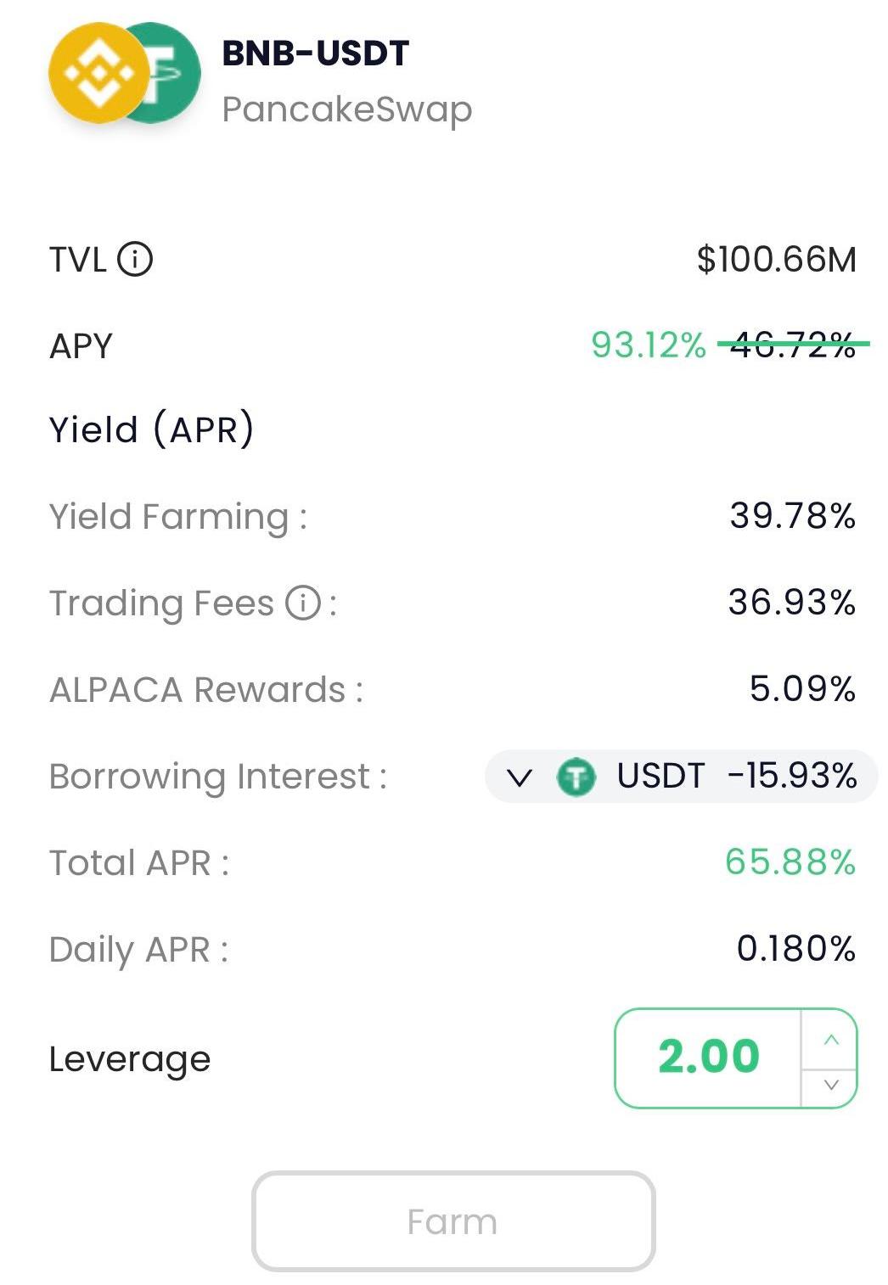Select the Total APR 65.88% figure
888x1285 pixels.
pyautogui.click(x=790, y=862)
